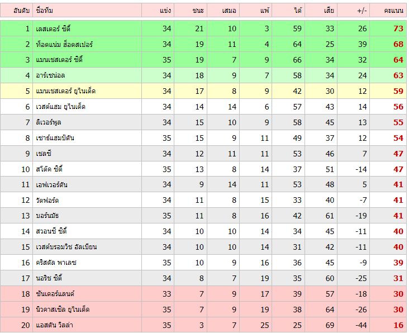
Task: Click the +/- goal difference column header
Action: coord(361,10)
